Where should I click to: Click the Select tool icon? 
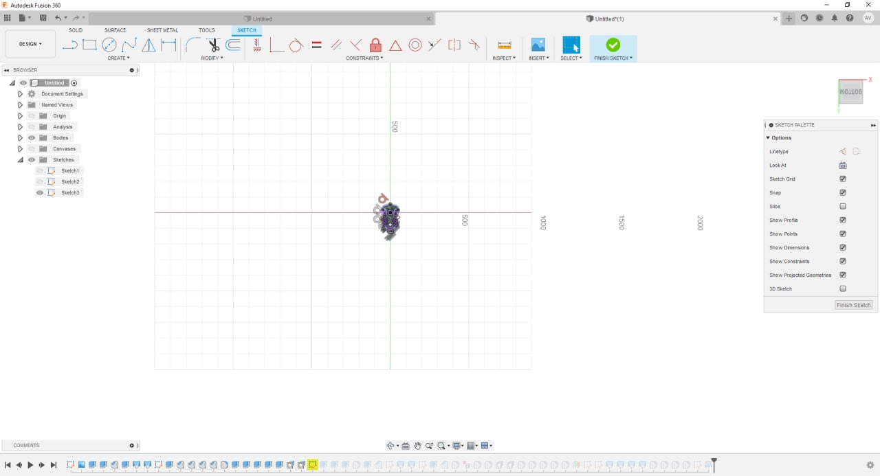[571, 45]
